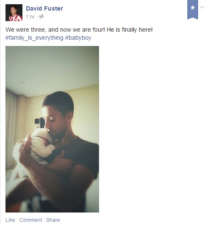Click the "He is finally here!" text

point(129,30)
